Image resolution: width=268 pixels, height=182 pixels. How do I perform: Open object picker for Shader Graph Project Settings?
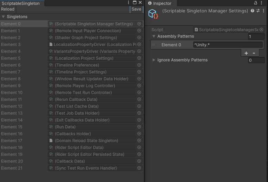pos(139,38)
